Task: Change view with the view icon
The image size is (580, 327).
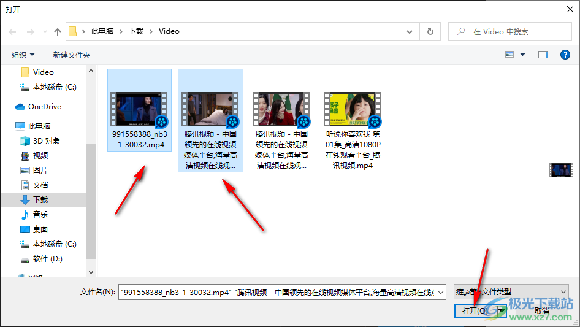Action: 509,55
